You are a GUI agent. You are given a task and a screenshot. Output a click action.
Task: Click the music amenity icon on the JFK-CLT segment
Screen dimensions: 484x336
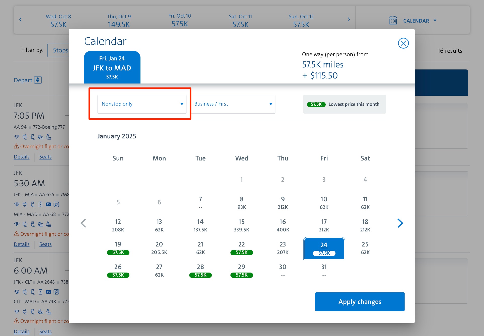click(56, 292)
